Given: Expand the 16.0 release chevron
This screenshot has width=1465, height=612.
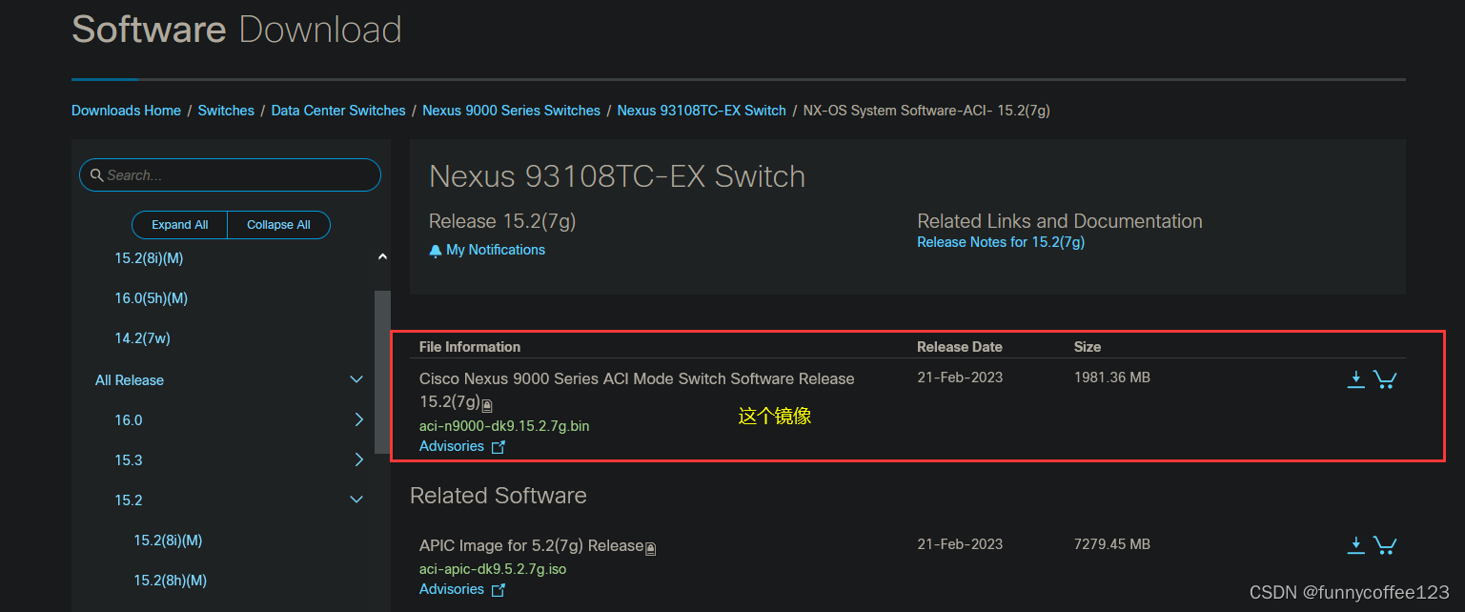Looking at the screenshot, I should pos(359,419).
